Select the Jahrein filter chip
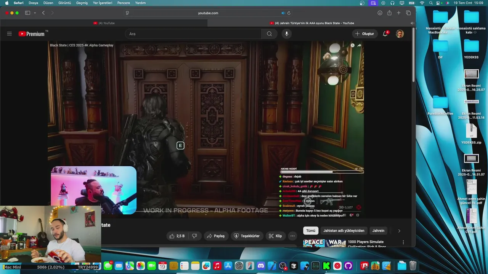This screenshot has width=488, height=274. click(x=378, y=231)
